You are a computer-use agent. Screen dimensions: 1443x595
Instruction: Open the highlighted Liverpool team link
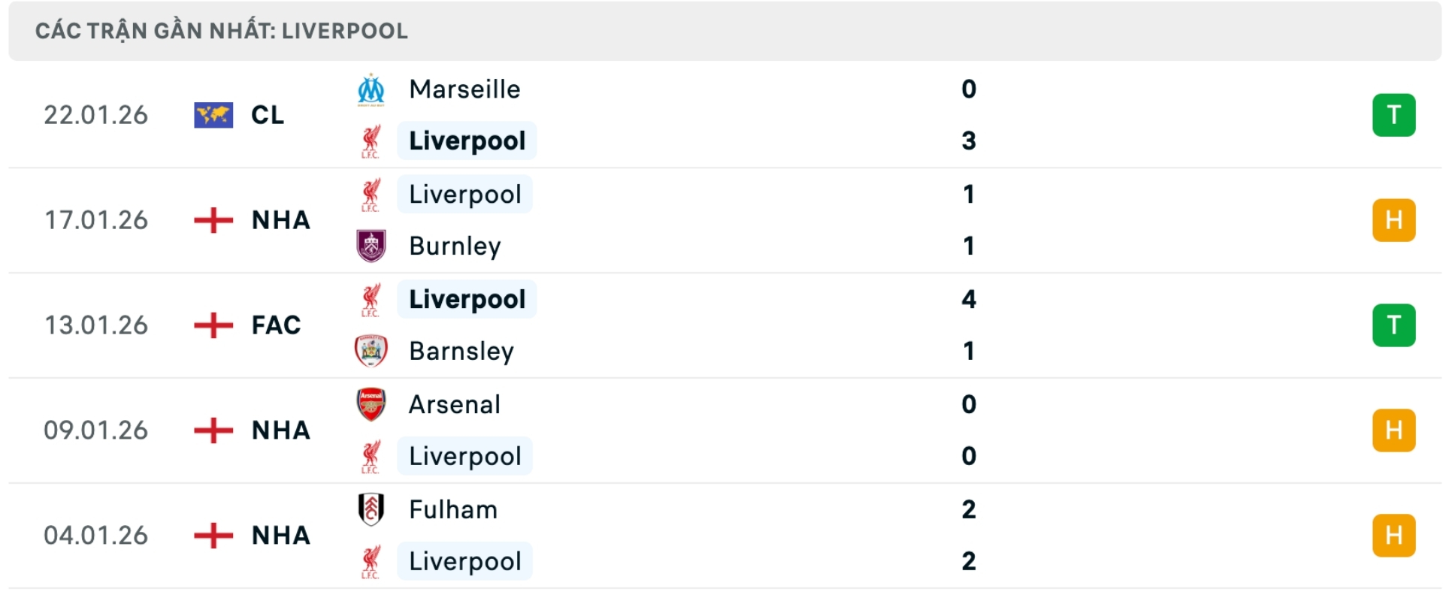pos(467,140)
